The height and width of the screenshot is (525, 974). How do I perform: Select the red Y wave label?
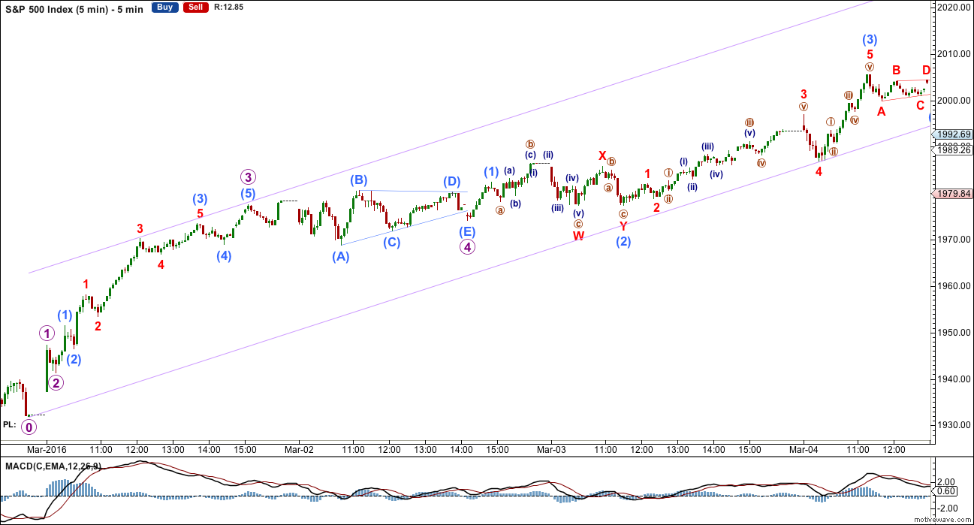pos(623,226)
